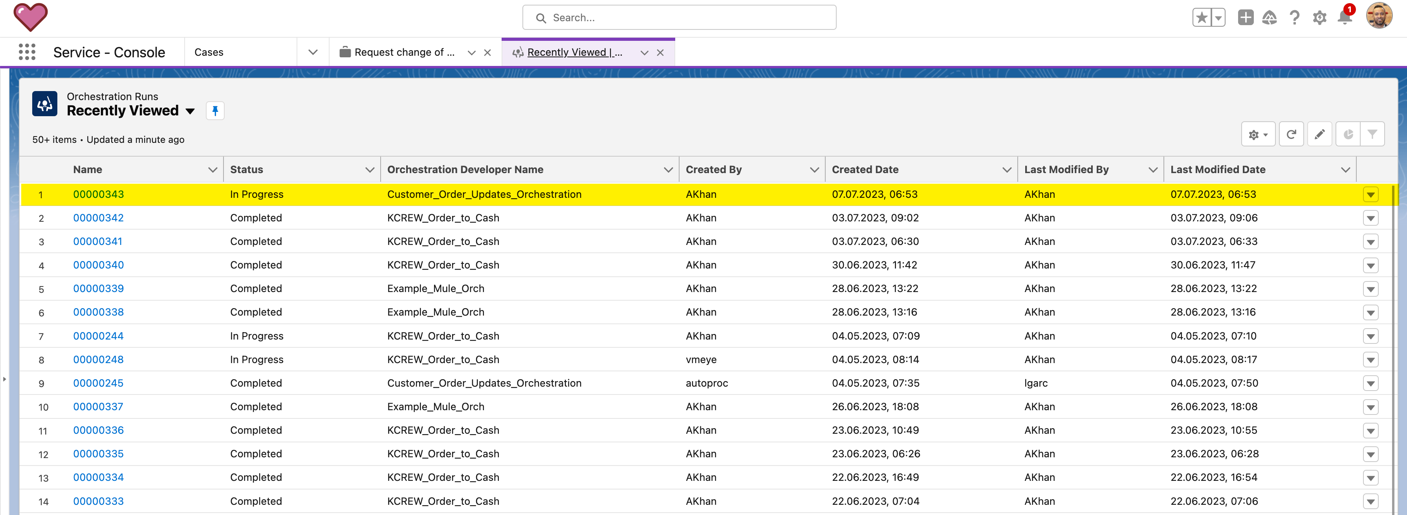1407x515 pixels.
Task: Click the pink heart logo
Action: (x=31, y=17)
